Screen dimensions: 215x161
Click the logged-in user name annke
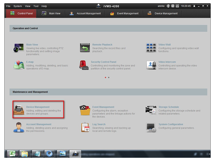[x=161, y=6]
